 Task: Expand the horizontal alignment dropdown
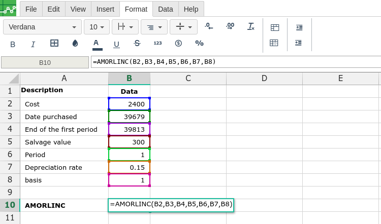(154, 27)
